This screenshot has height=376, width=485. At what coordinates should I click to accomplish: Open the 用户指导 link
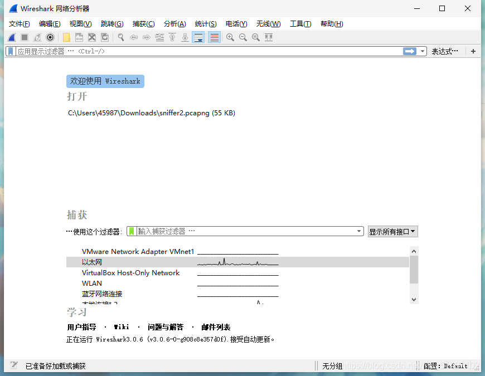[81, 327]
